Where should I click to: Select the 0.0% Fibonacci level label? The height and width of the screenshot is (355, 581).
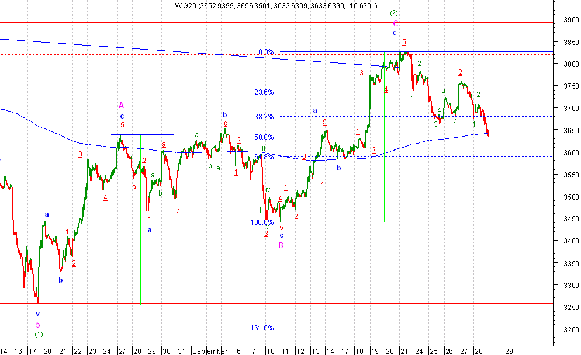pyautogui.click(x=266, y=52)
